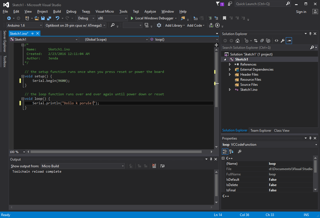
Task: Sync with Active Document icon
Action: pyautogui.click(x=256, y=41)
